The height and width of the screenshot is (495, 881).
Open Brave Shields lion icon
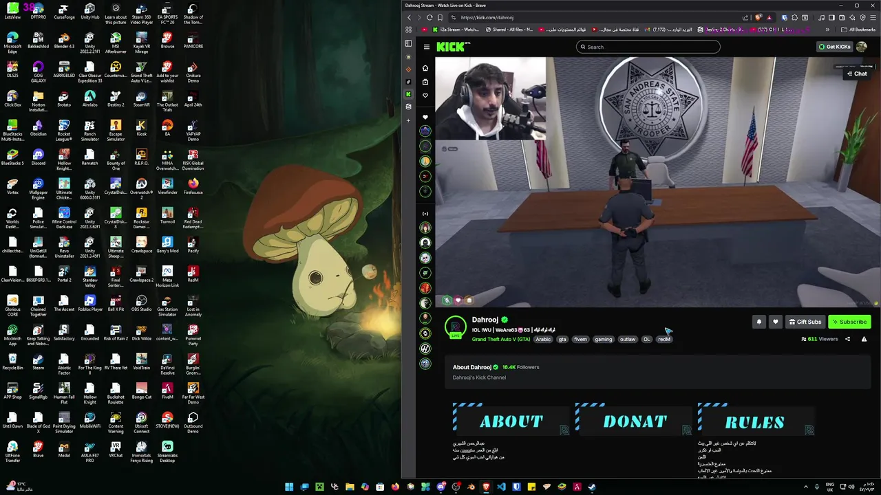coord(758,17)
